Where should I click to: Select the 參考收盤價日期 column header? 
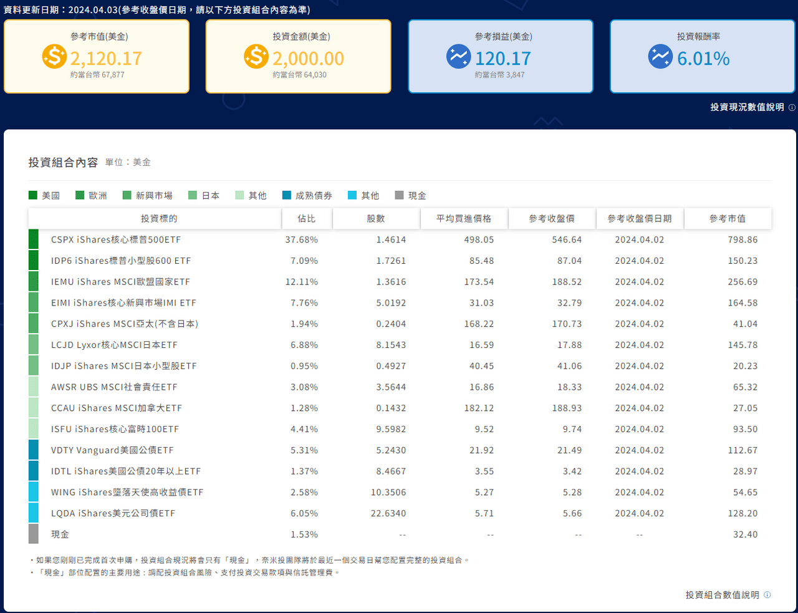(640, 218)
